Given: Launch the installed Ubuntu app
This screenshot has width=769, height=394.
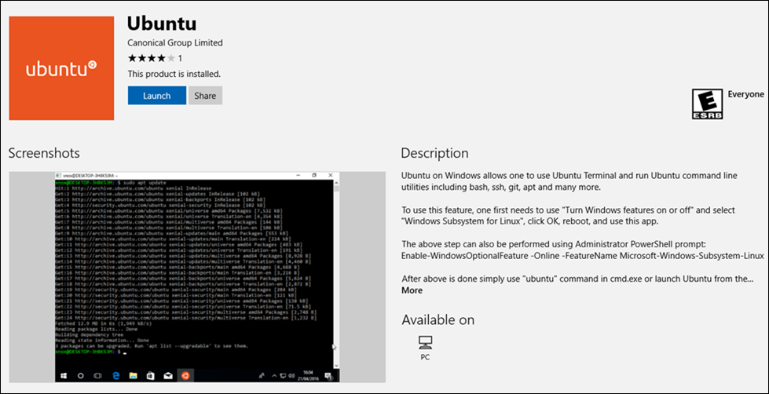Looking at the screenshot, I should click(x=157, y=96).
